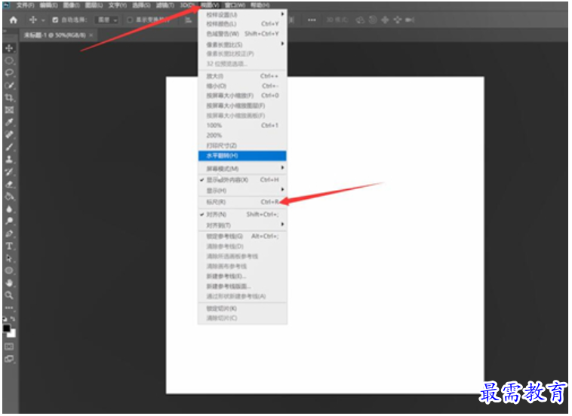Select the Horizontal Type tool
The width and height of the screenshot is (572, 416).
9,246
